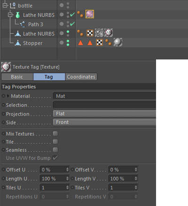Open the Projection dropdown set to Flat
Image resolution: width=188 pixels, height=206 pixels.
pos(104,114)
